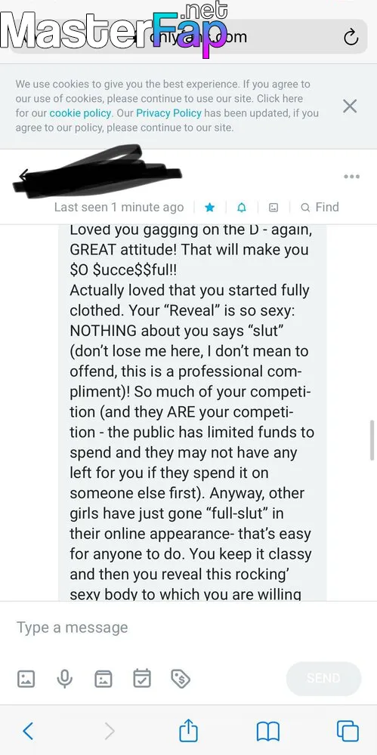Tap Safari's browser back arrow
377x755 pixels.
point(28,731)
